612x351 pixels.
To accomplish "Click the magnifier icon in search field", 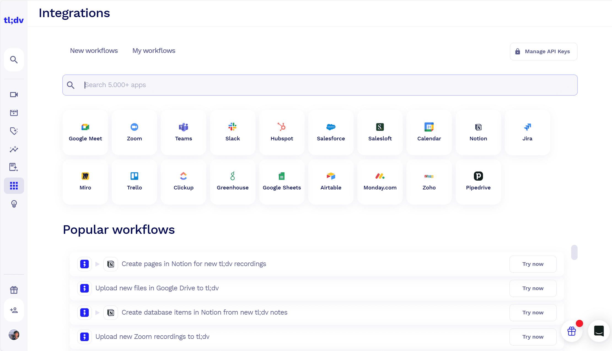I will coord(71,85).
